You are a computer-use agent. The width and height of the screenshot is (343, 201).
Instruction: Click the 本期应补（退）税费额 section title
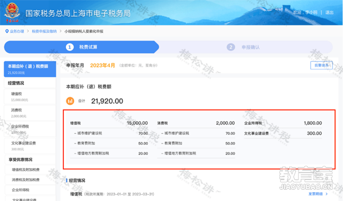coord(89,87)
